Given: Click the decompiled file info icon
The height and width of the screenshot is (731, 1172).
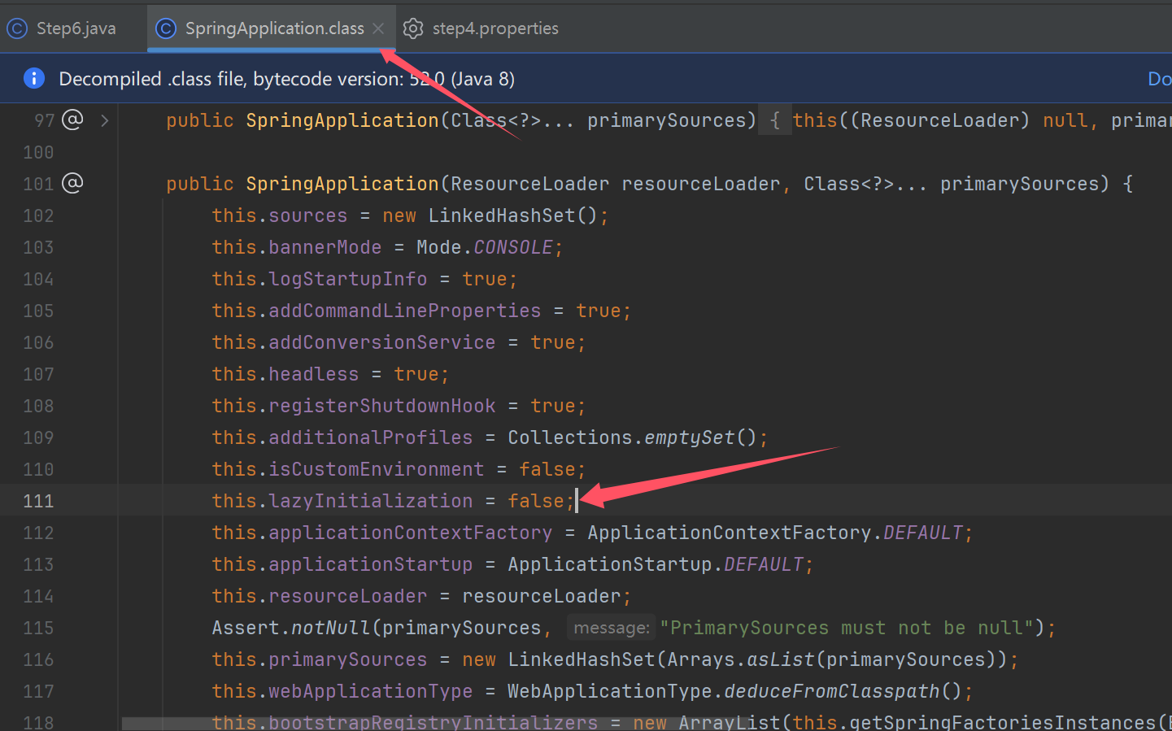Looking at the screenshot, I should pyautogui.click(x=34, y=78).
